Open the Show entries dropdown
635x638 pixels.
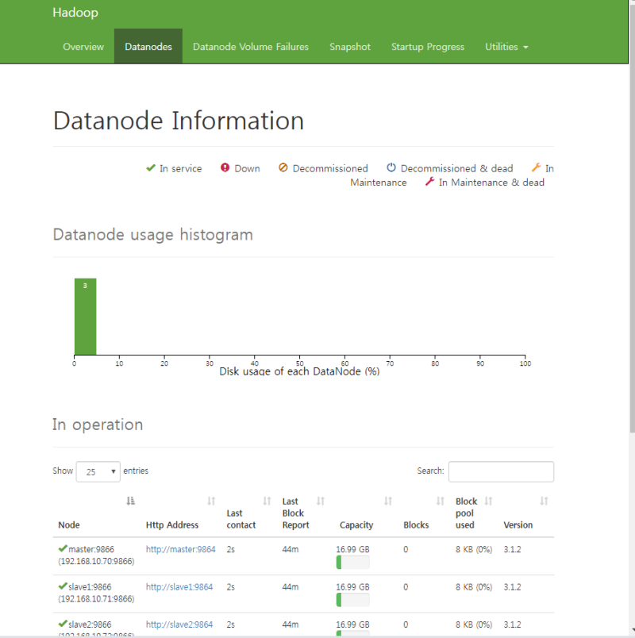(98, 471)
